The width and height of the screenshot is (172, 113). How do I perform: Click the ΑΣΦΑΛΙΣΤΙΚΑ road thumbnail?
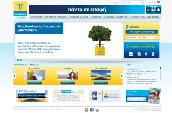coord(101,75)
